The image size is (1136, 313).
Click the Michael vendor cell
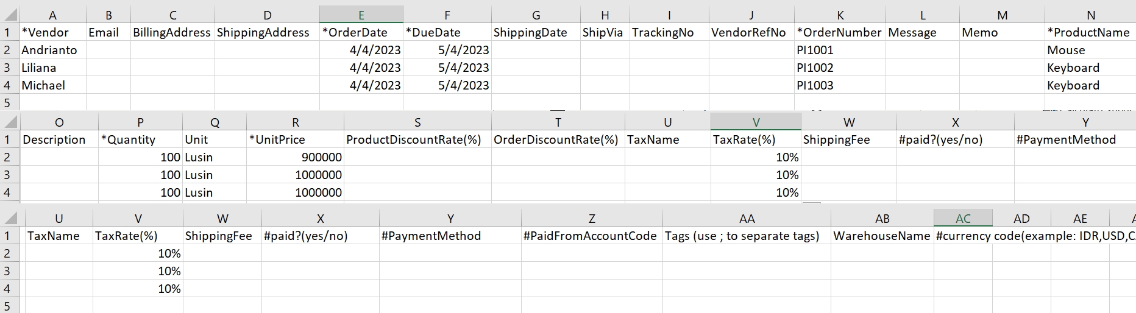pyautogui.click(x=52, y=85)
